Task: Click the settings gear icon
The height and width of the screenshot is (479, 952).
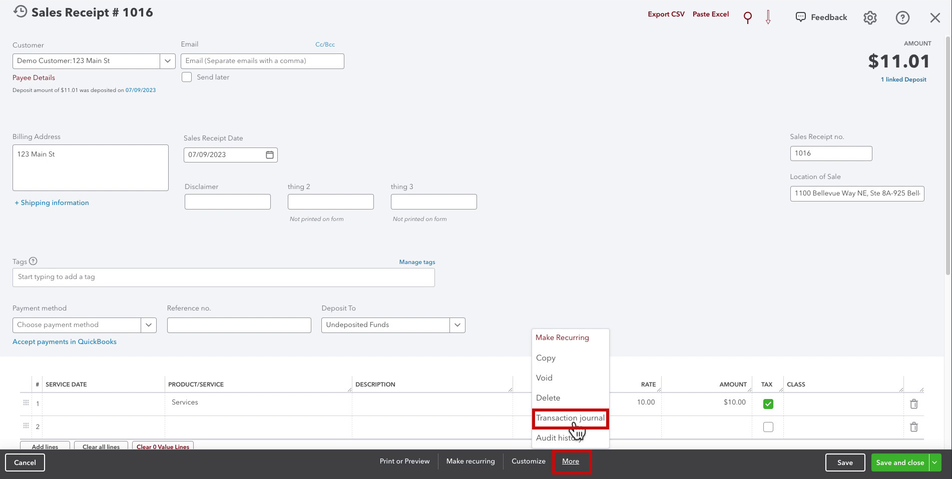Action: point(870,17)
